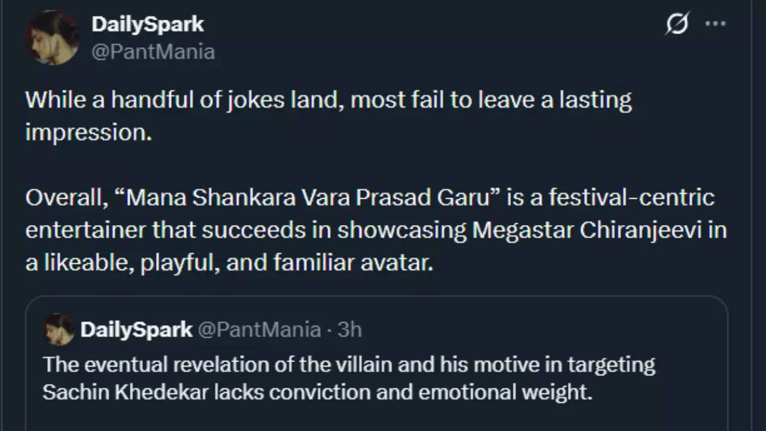
Task: Click DailySpark name inside the quoted post
Action: (x=136, y=330)
